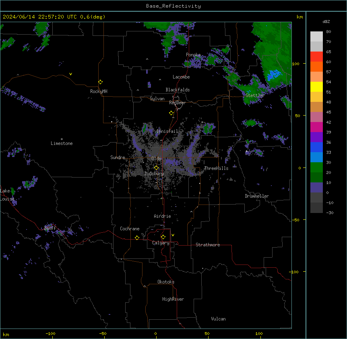
Task: Click the yellow diamond marker below Cochrane
Action: click(x=137, y=238)
